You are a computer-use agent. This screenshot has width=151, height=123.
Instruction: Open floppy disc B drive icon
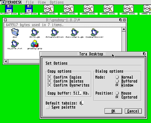(29, 8)
